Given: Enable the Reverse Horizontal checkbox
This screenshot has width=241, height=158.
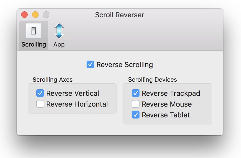Looking at the screenshot, I should [40, 104].
